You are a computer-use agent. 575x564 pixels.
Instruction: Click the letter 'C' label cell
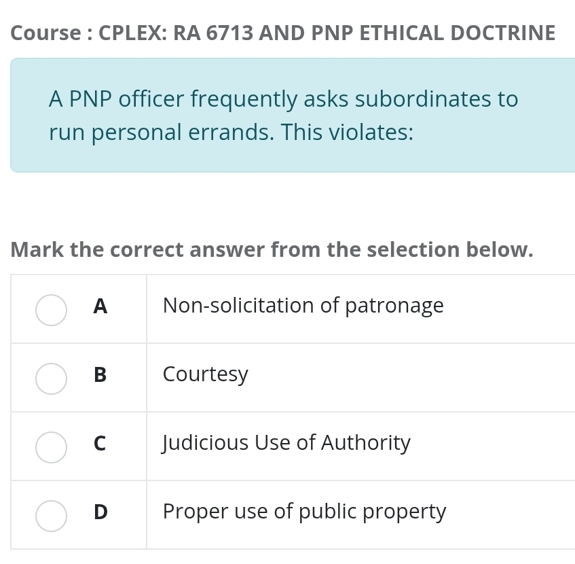100,444
